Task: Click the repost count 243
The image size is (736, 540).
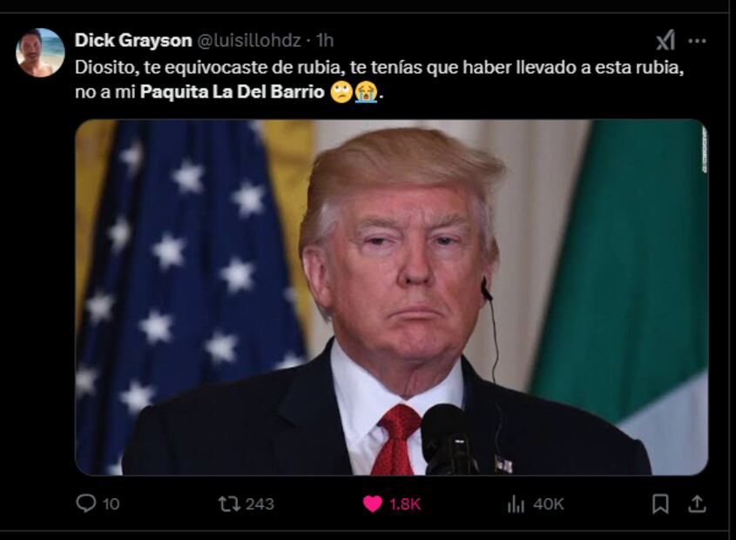Action: [x=260, y=503]
